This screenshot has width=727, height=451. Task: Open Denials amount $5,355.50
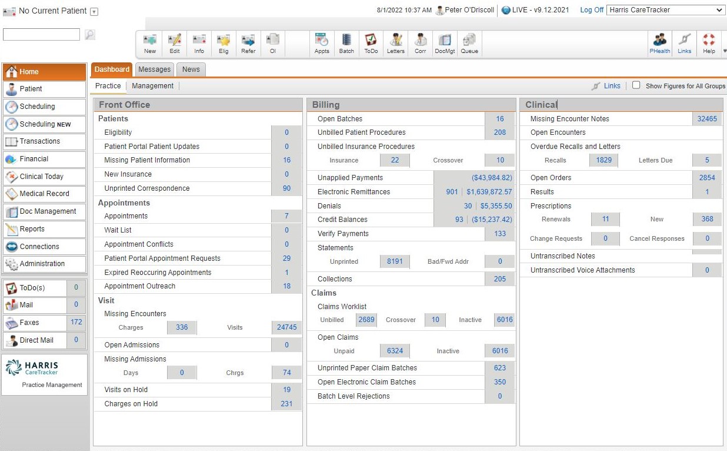click(496, 206)
